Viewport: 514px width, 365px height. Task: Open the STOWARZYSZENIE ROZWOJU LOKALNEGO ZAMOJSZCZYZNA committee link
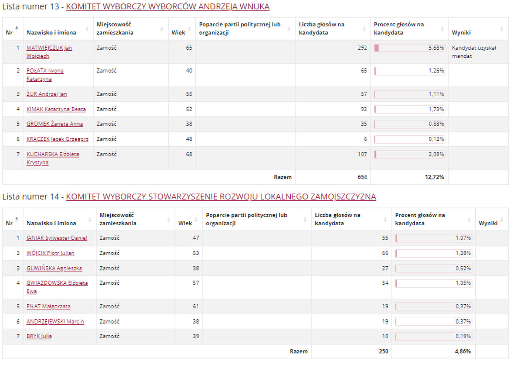[x=221, y=196]
